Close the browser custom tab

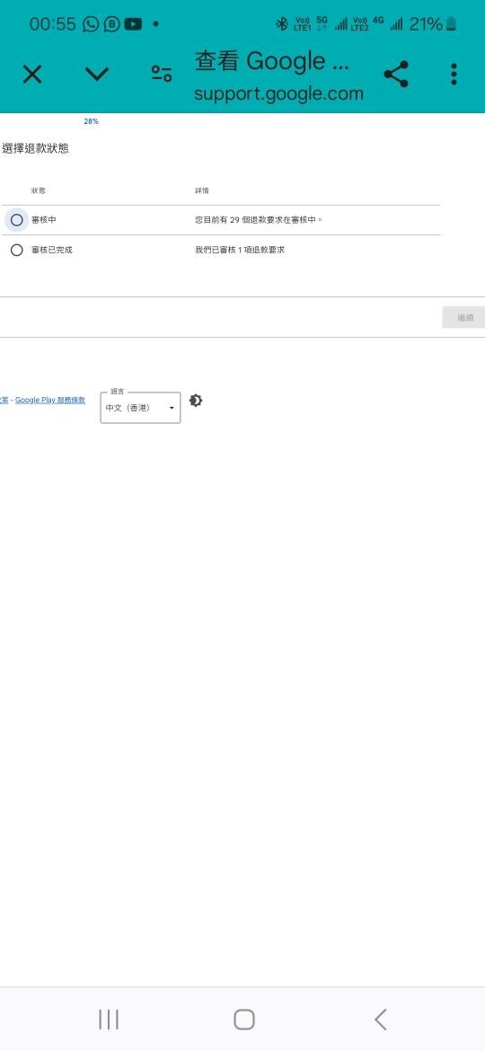(32, 75)
